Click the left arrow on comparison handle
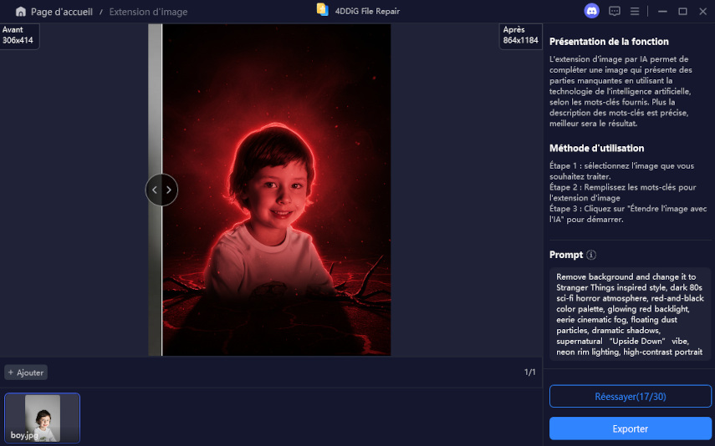 [x=155, y=190]
